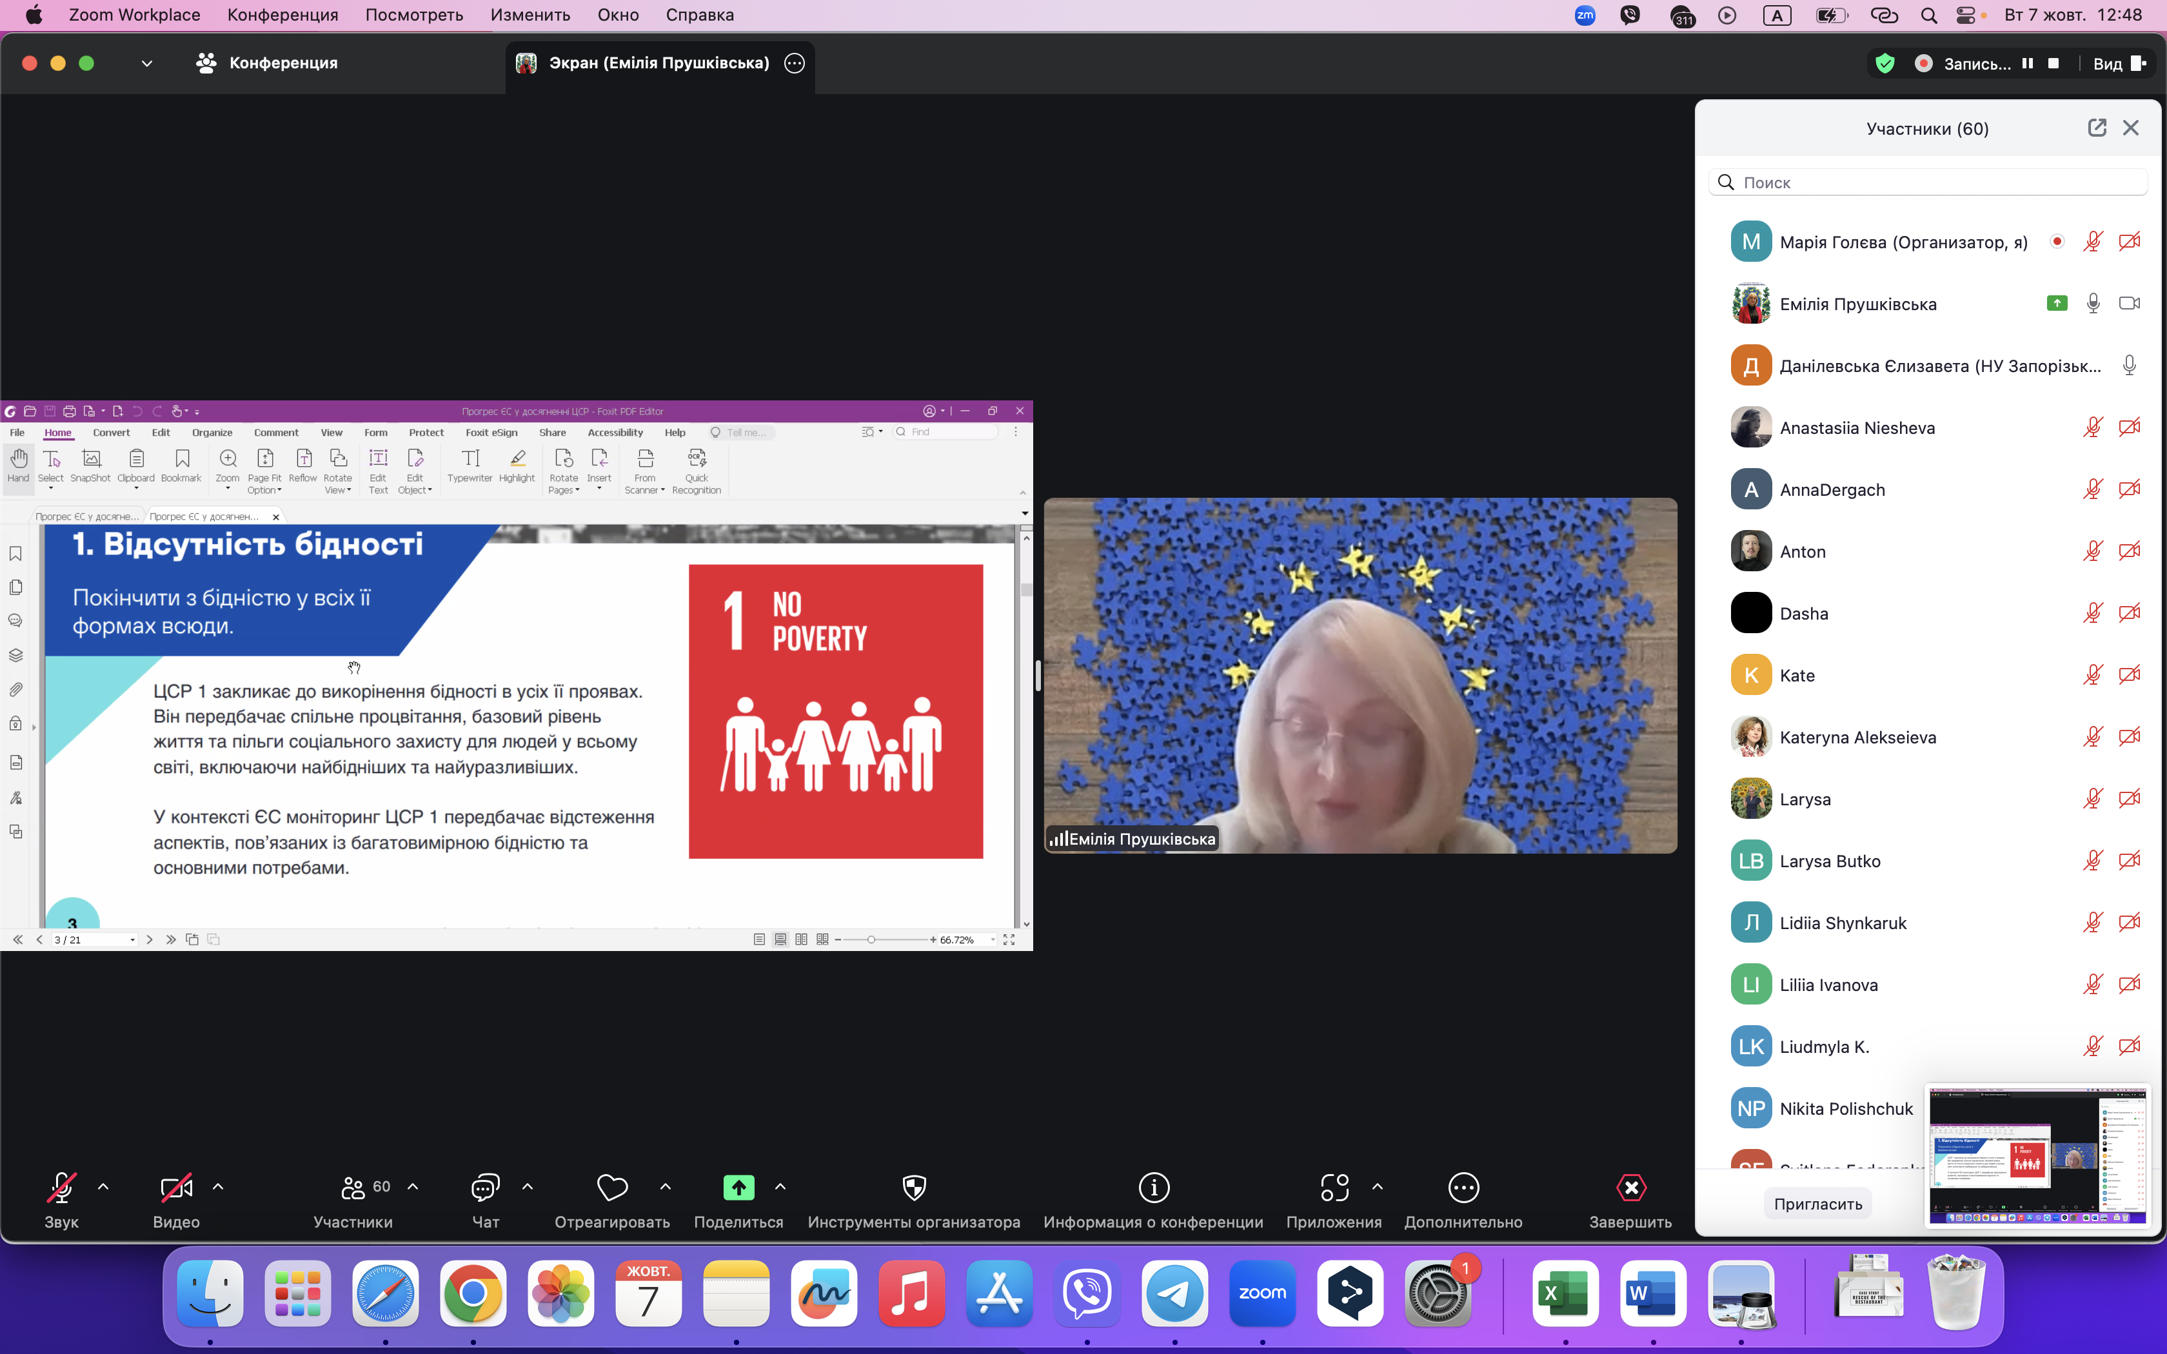This screenshot has height=1354, width=2167.
Task: Click the Пригласить button
Action: 1818,1204
